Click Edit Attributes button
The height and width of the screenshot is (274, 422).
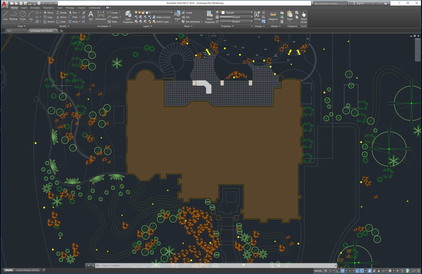pyautogui.click(x=191, y=22)
